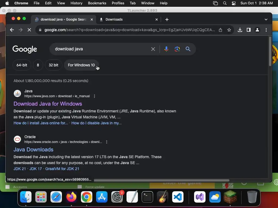
Task: Start voice search with microphone icon
Action: 166,49
